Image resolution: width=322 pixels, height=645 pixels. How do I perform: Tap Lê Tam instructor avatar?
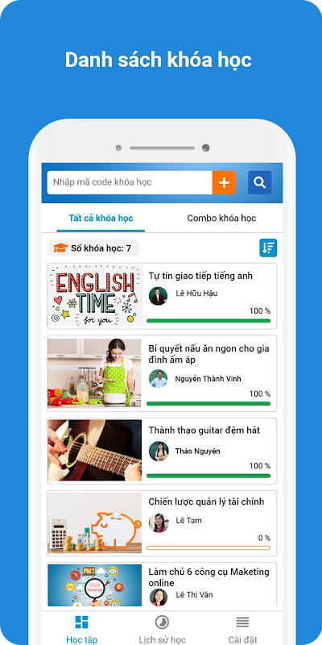point(159,522)
